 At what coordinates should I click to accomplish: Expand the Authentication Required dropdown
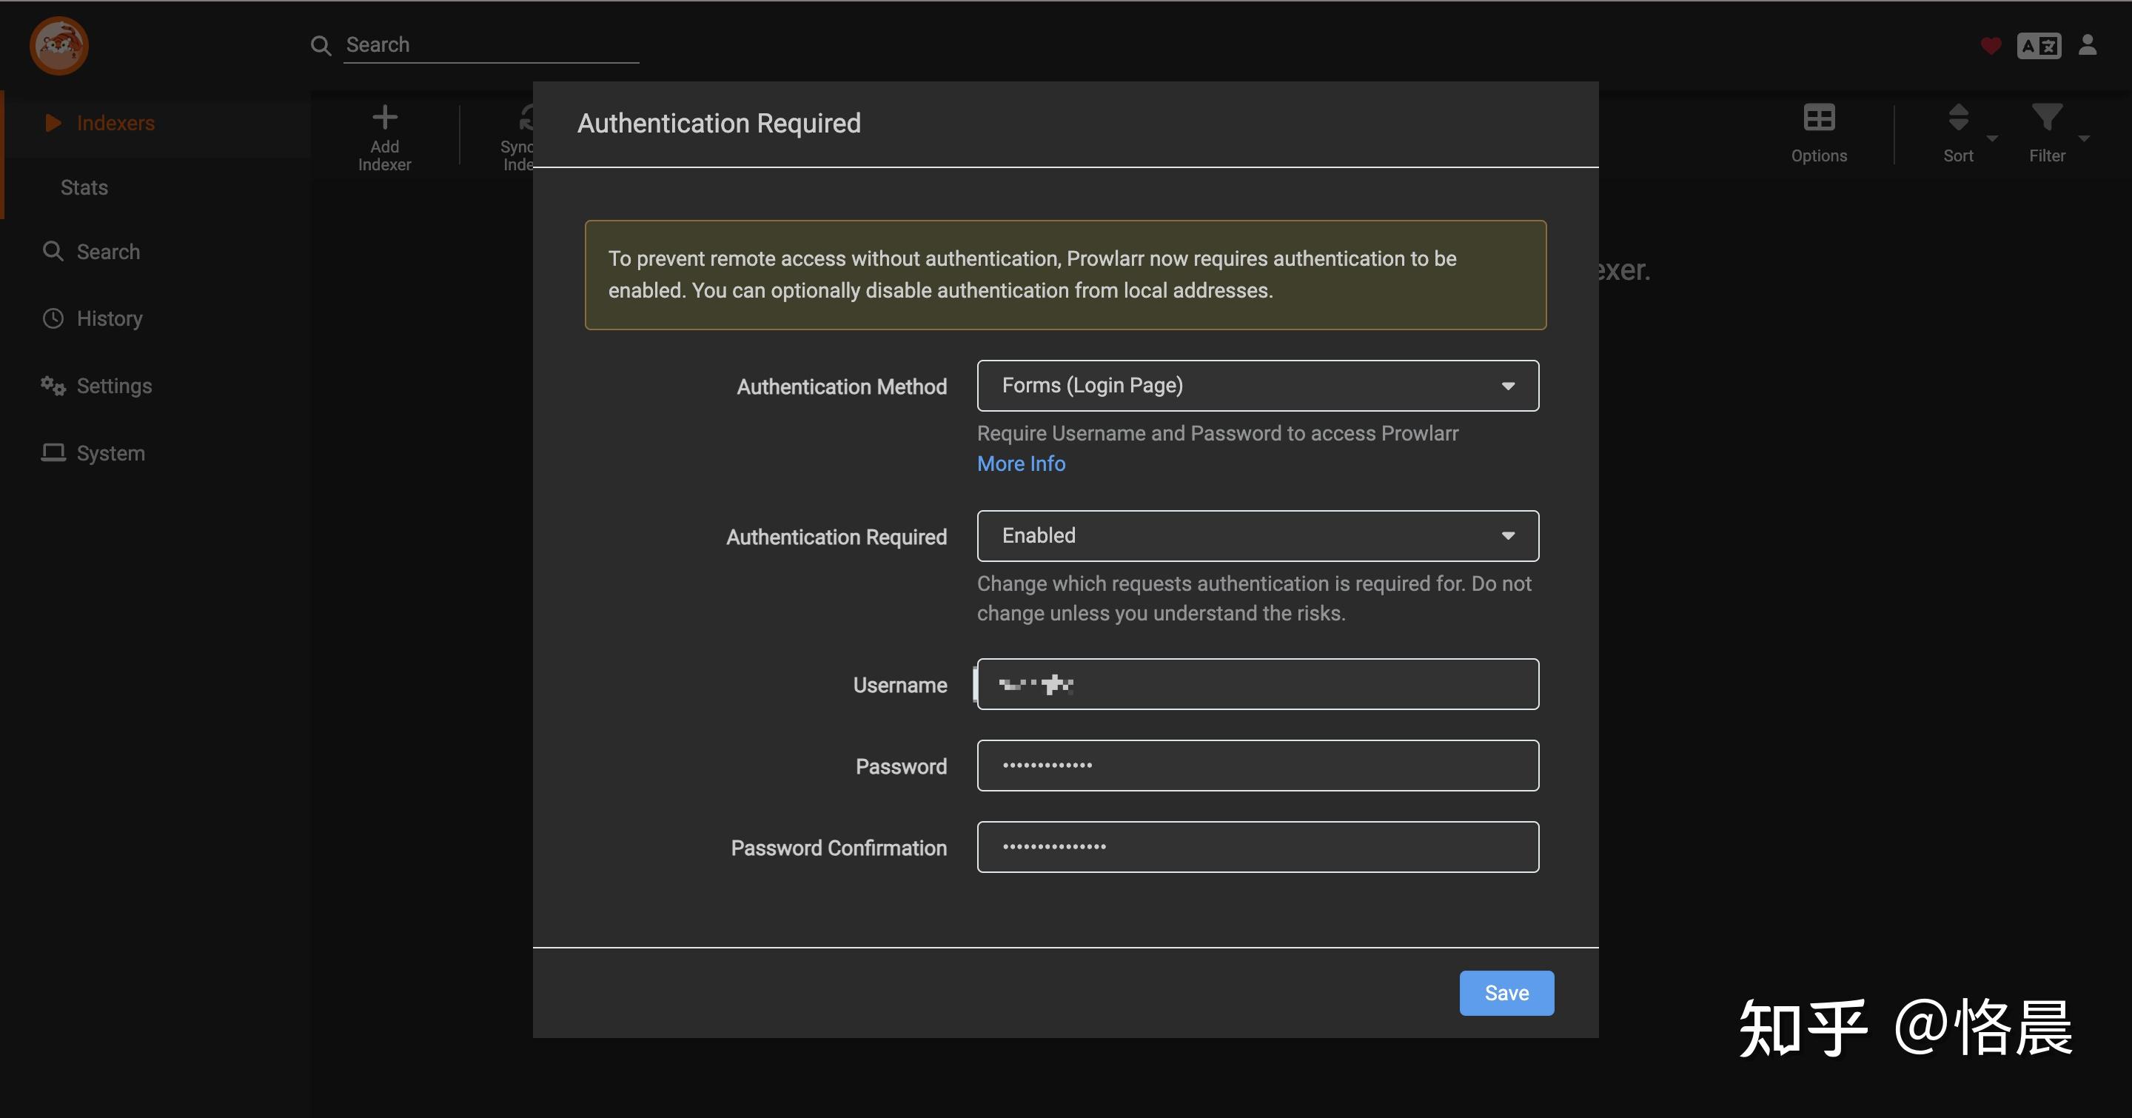coord(1257,535)
